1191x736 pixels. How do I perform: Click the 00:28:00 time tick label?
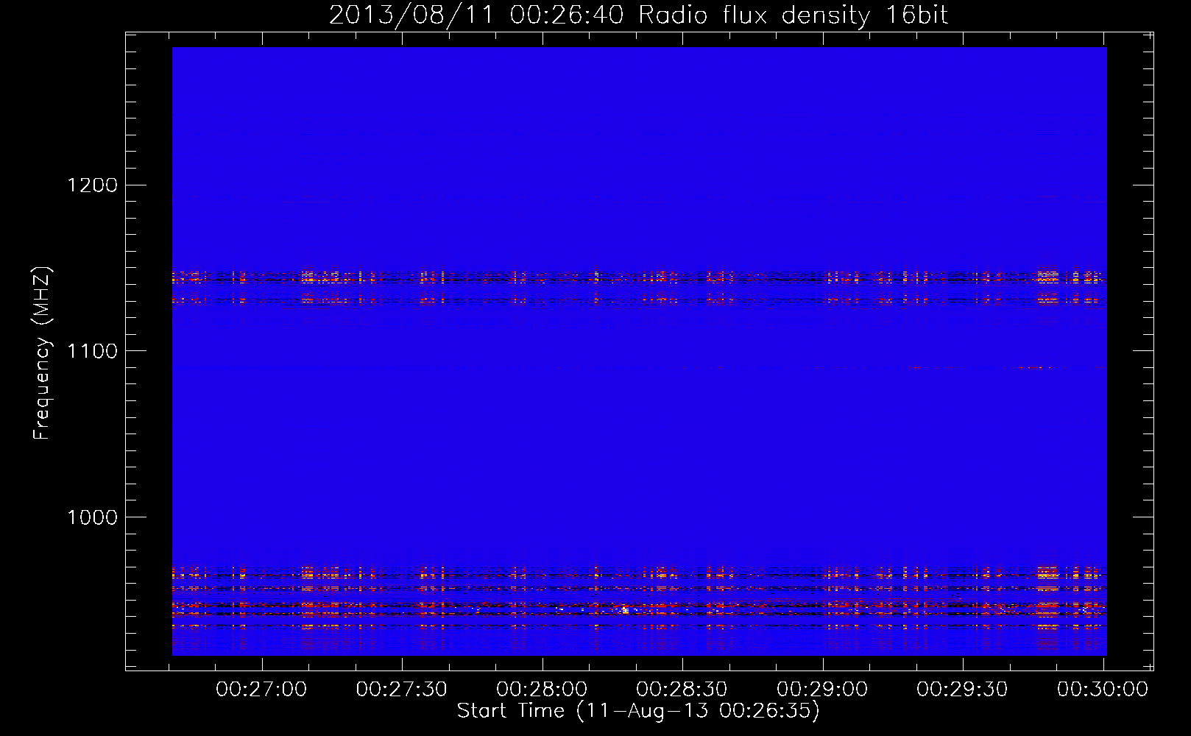(x=542, y=690)
